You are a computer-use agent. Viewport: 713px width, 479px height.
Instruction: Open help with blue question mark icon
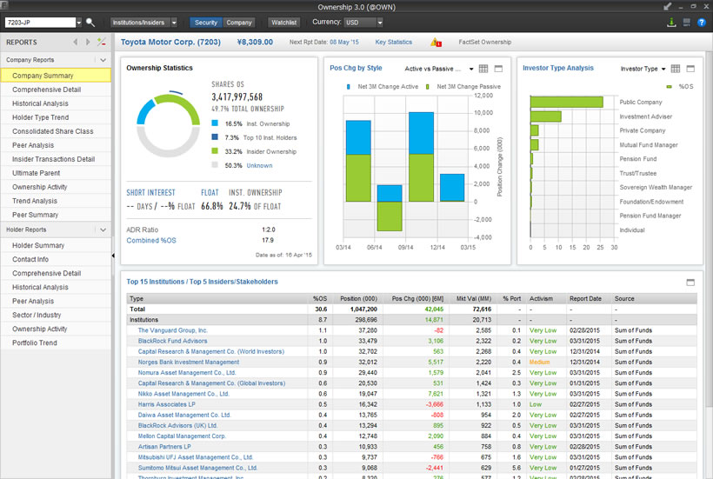point(702,23)
